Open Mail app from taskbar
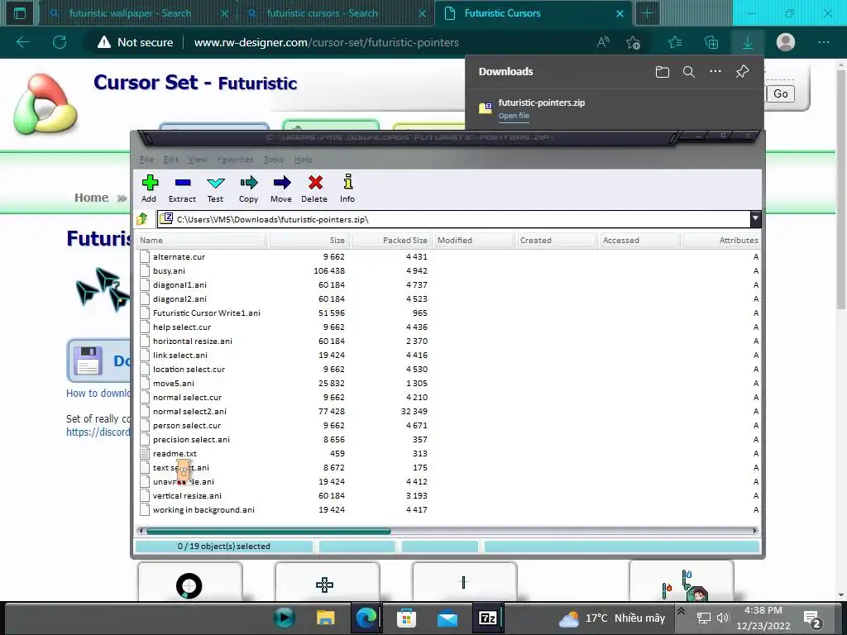The image size is (847, 635). (x=447, y=618)
